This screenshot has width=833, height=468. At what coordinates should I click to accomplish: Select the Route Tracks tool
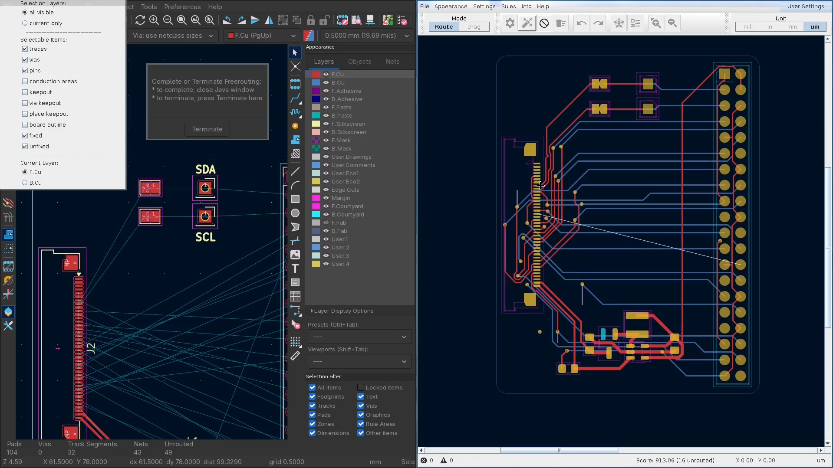point(295,98)
